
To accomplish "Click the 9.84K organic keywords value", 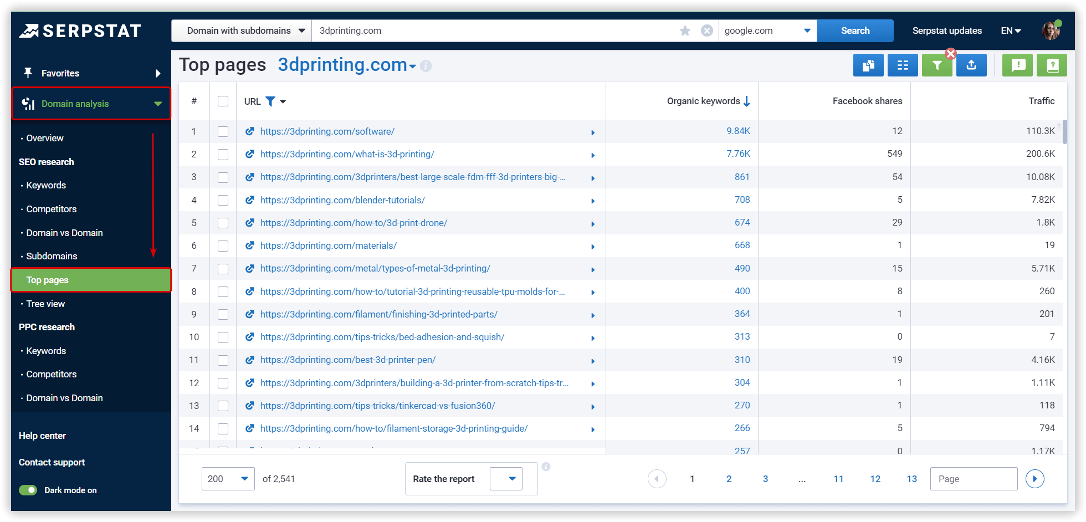I will click(x=738, y=131).
